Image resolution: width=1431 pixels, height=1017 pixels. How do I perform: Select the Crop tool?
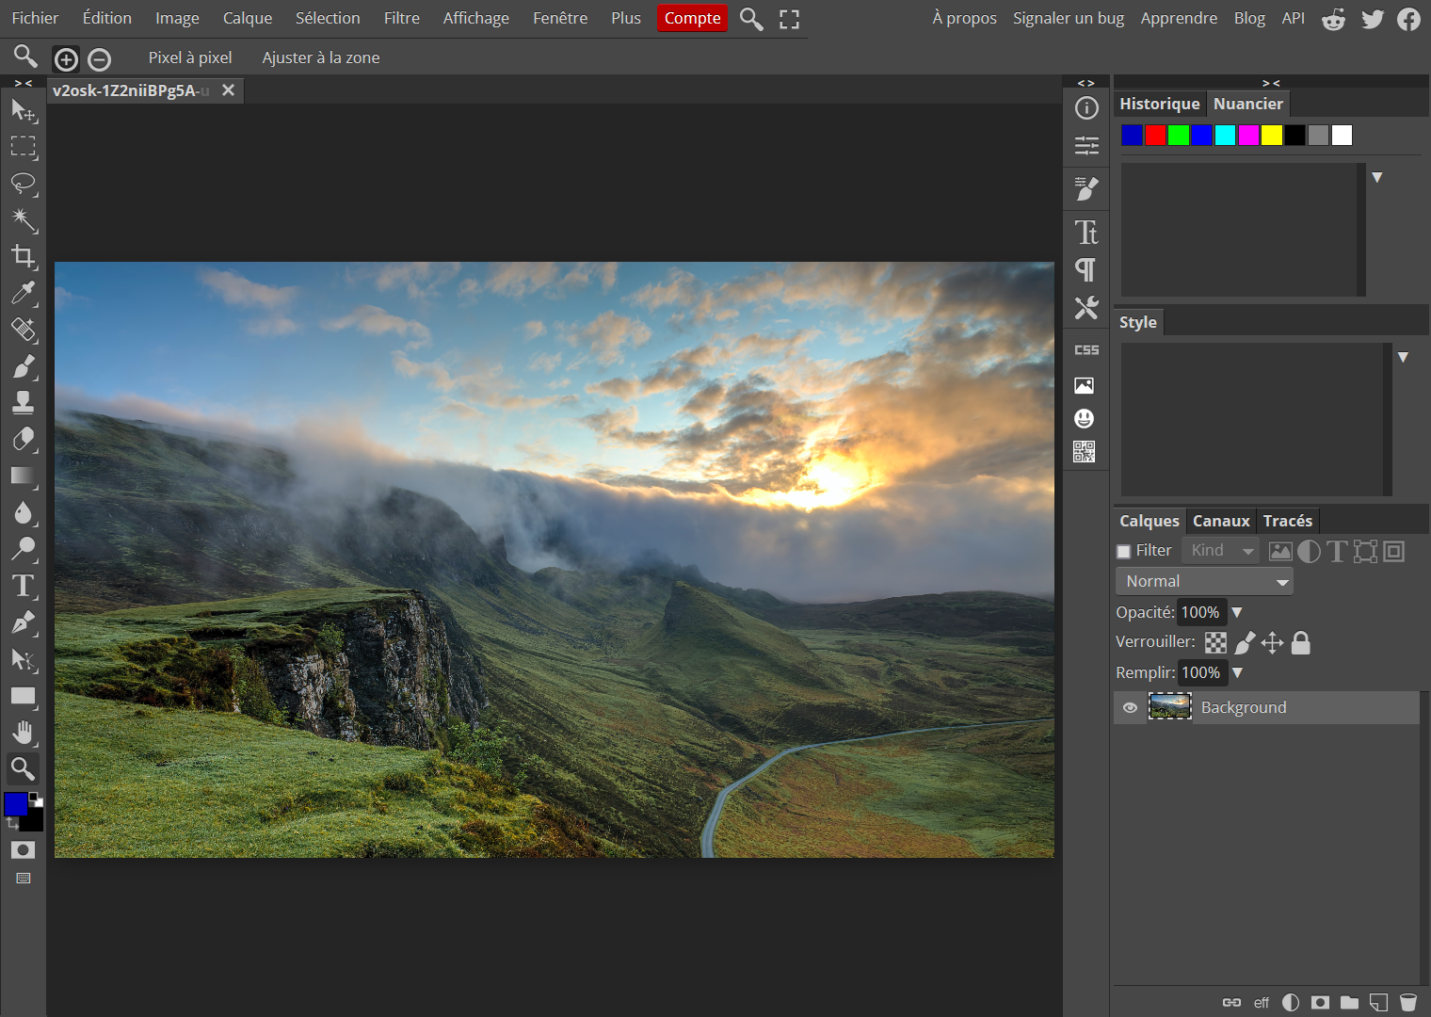[x=24, y=257]
